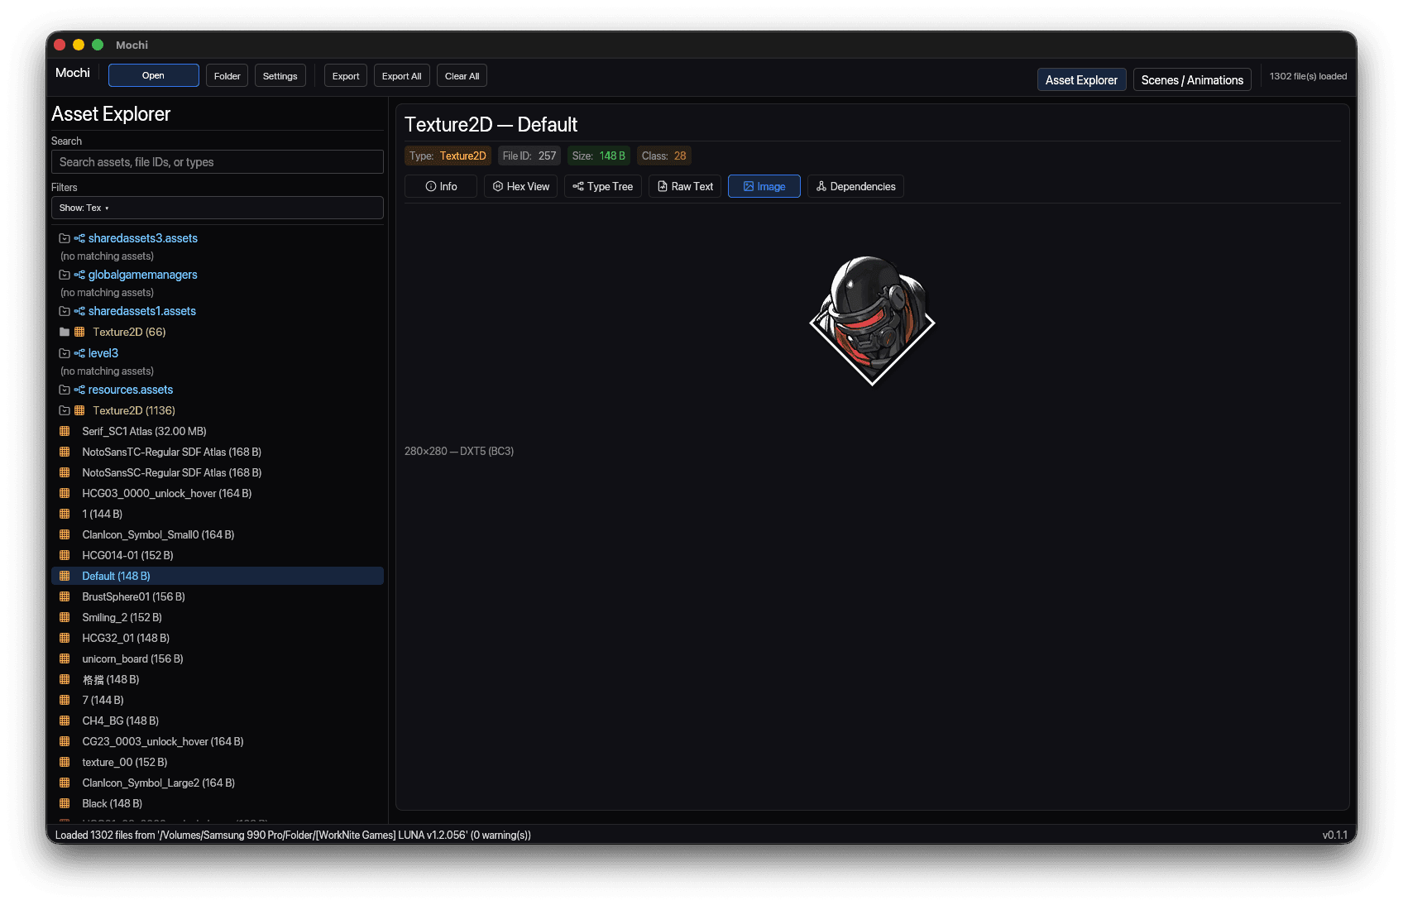
Task: Click the texture icon for ClanIcon_Symbol_Large2
Action: [x=65, y=783]
